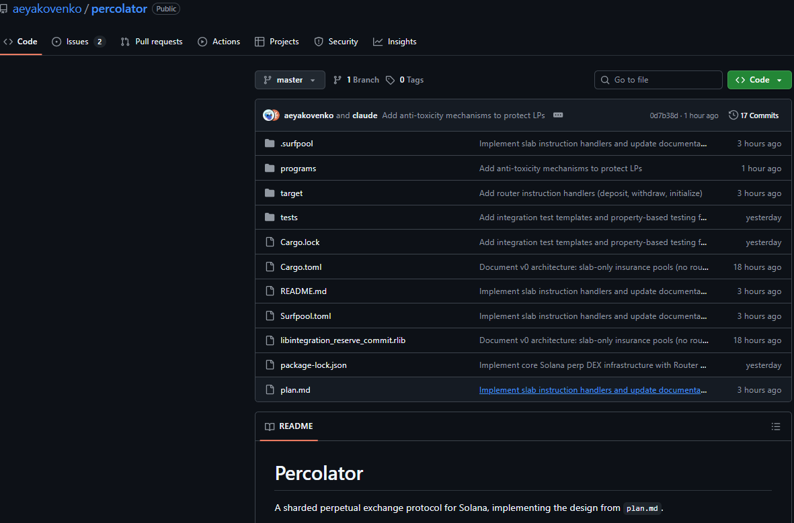Click the shield icon on the Security tab
The height and width of the screenshot is (523, 794).
317,41
